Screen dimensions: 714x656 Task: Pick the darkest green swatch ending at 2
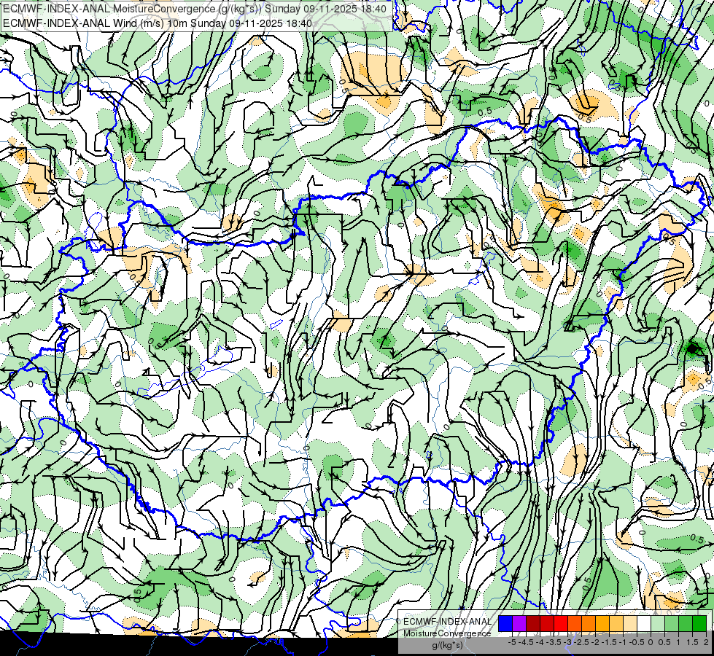click(x=699, y=623)
